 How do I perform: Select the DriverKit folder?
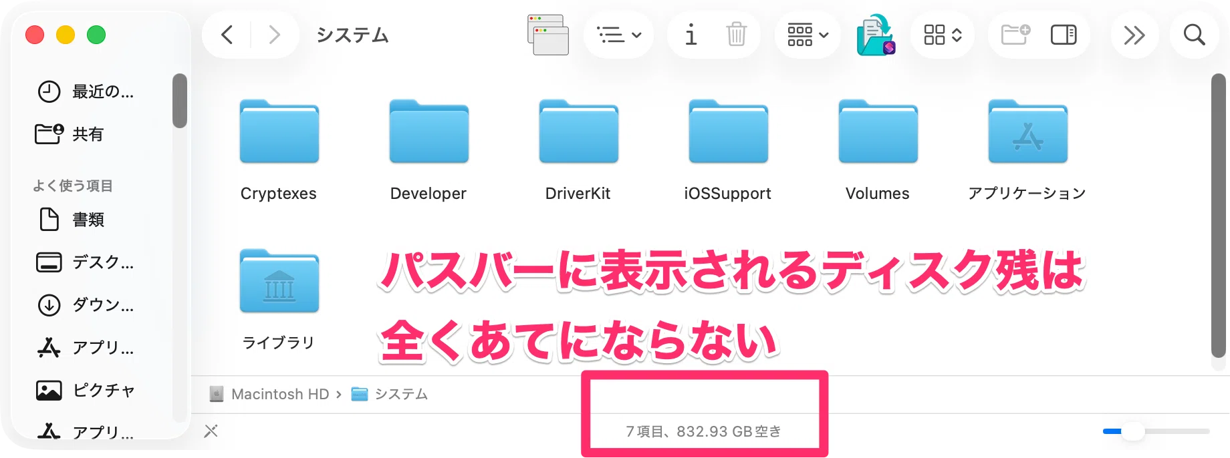[579, 132]
